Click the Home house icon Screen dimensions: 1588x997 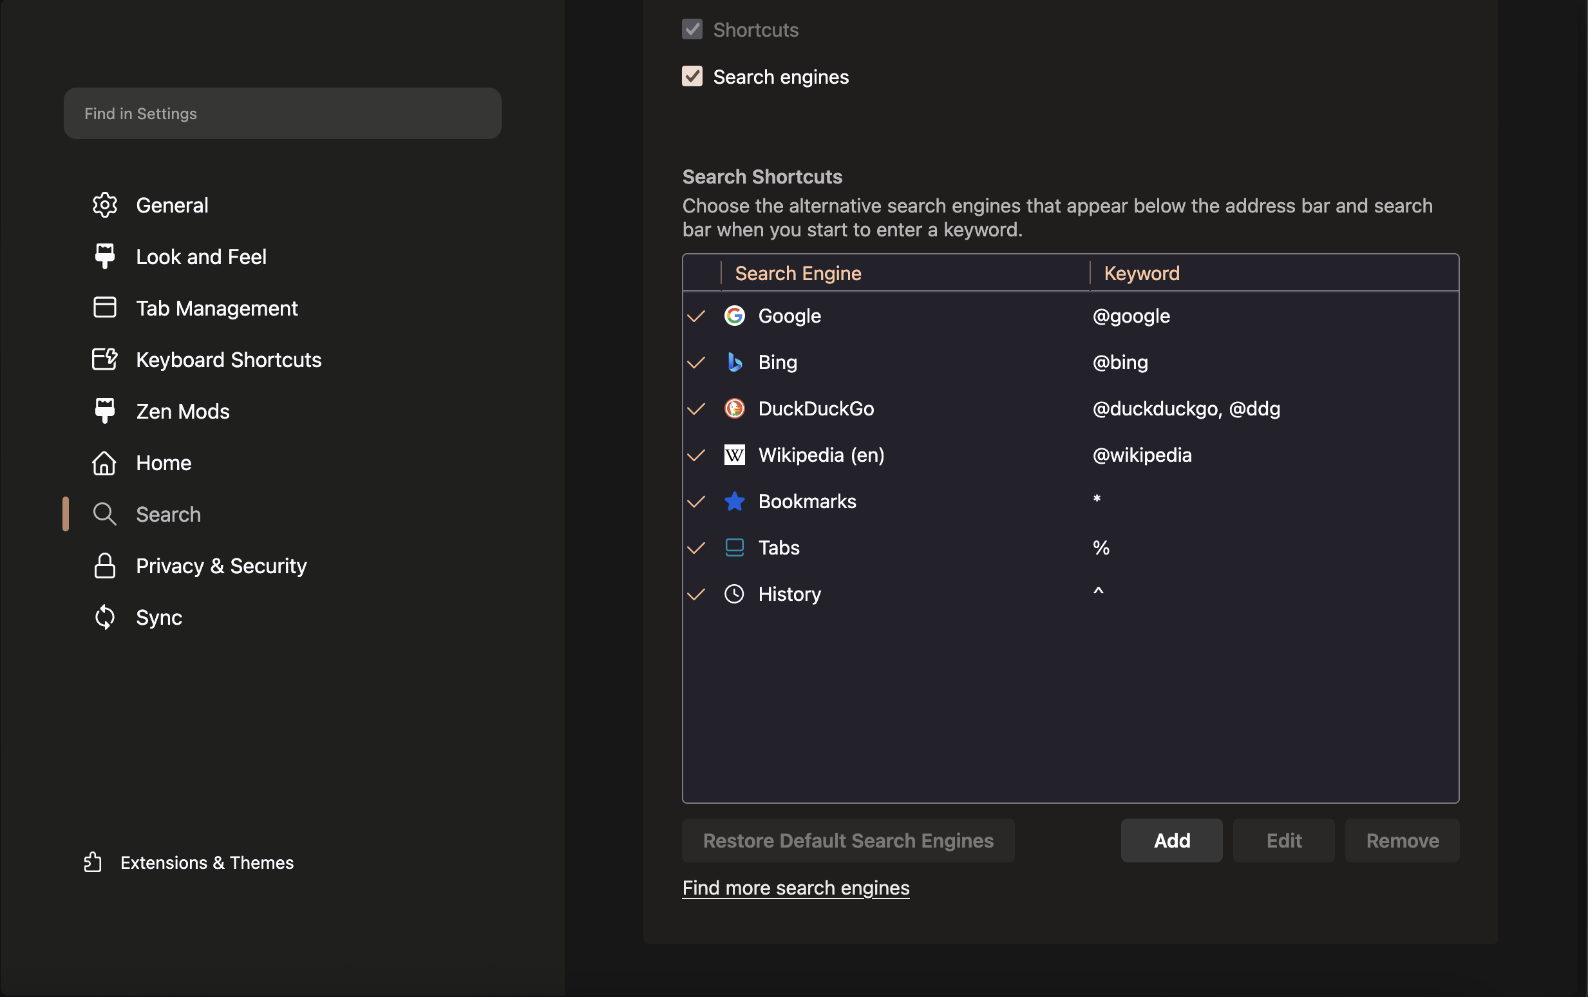[105, 463]
